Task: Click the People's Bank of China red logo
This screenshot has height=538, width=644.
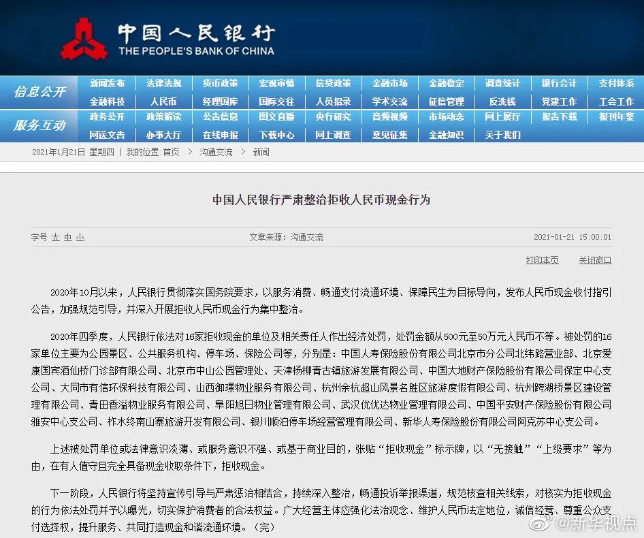Action: point(84,39)
